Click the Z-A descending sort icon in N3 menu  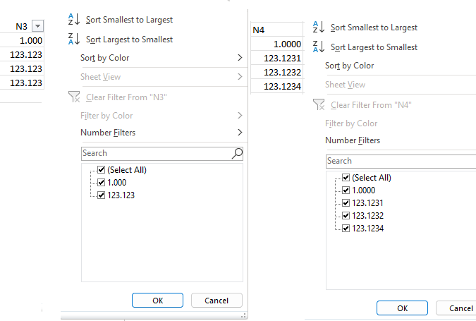pyautogui.click(x=74, y=40)
